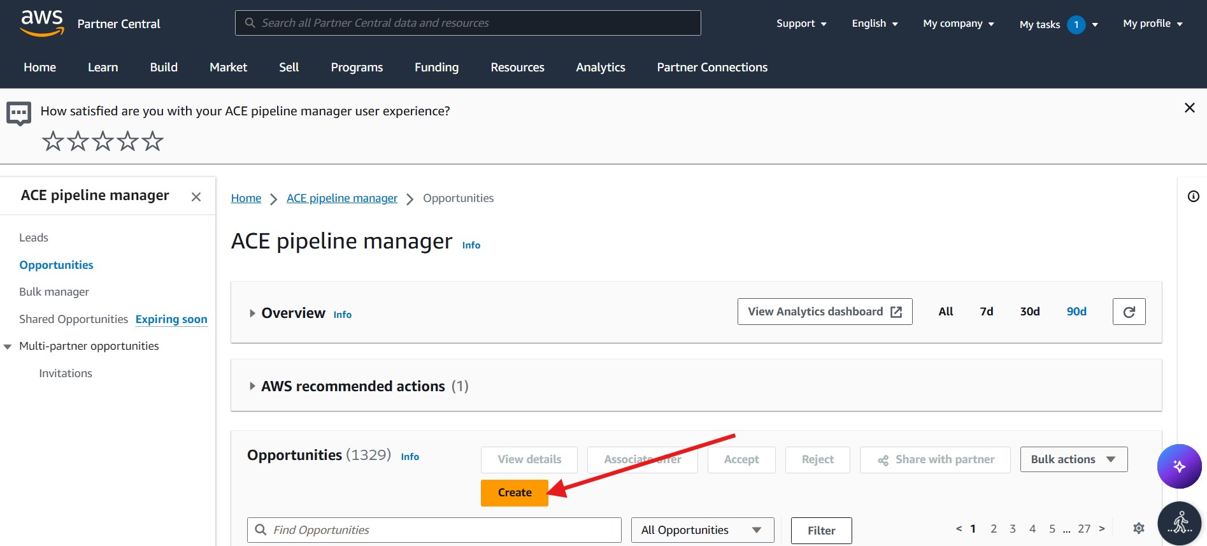Open table preferences gear icon
This screenshot has width=1207, height=546.
click(x=1139, y=528)
